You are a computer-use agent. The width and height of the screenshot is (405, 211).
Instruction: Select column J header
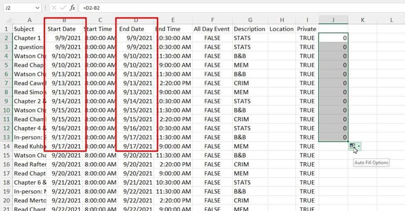point(333,20)
